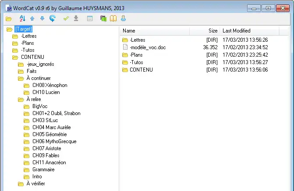The height and width of the screenshot is (191, 294).
Task: Select the CH07 Aristote folder
Action: [x=47, y=148]
